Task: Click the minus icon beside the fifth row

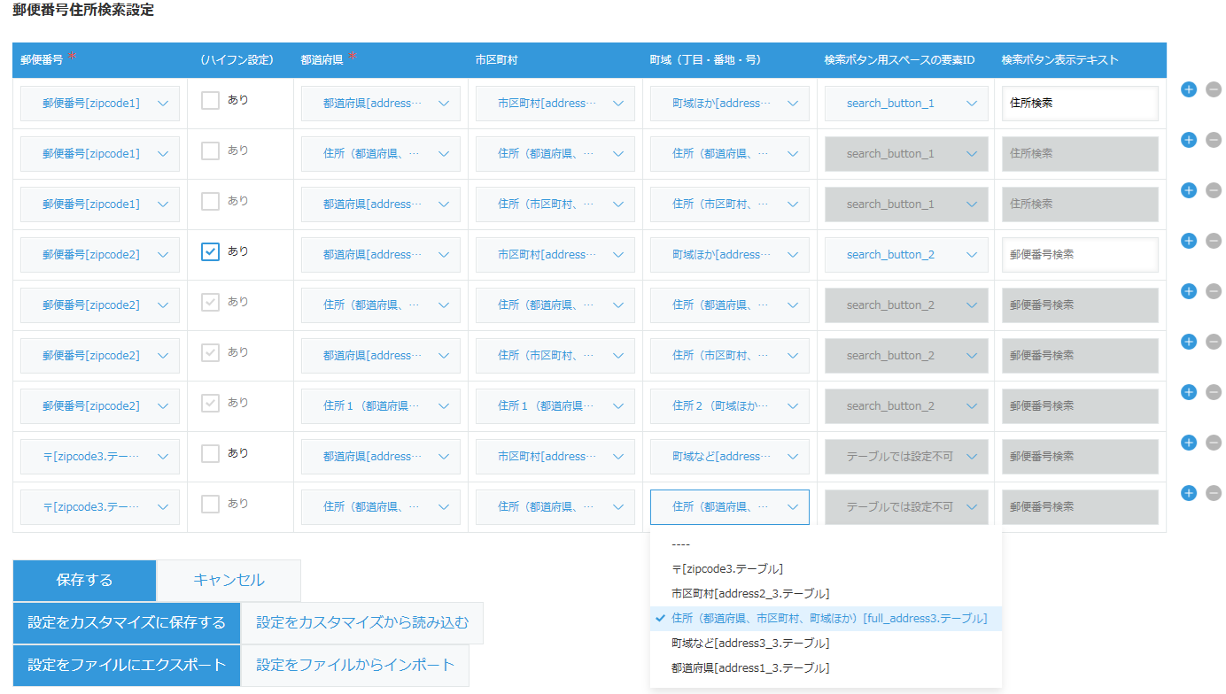Action: pos(1214,290)
